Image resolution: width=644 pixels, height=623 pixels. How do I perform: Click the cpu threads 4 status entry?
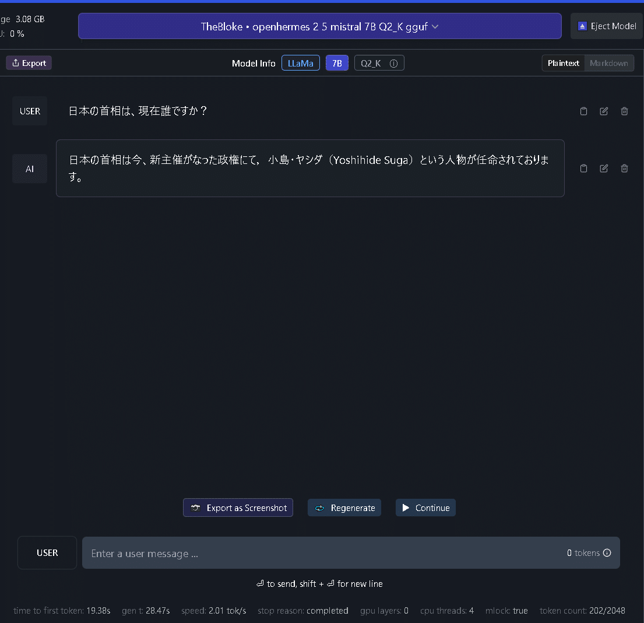click(447, 611)
